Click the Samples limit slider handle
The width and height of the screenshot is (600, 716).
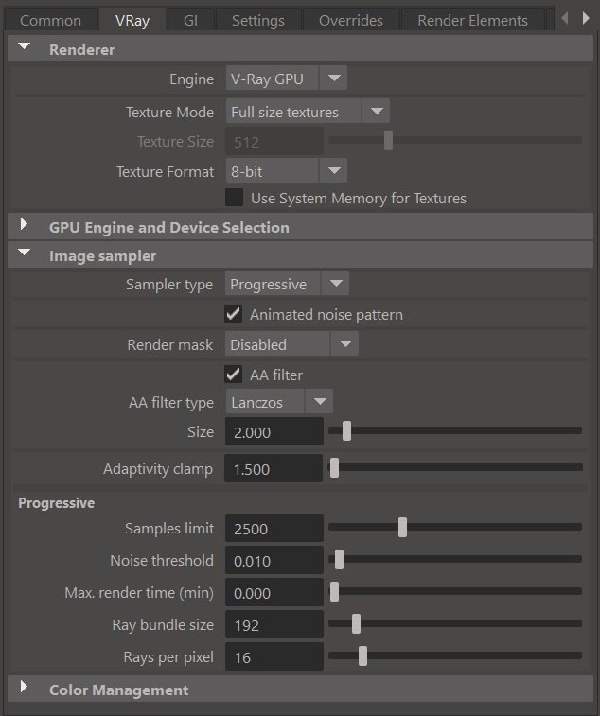tap(403, 528)
